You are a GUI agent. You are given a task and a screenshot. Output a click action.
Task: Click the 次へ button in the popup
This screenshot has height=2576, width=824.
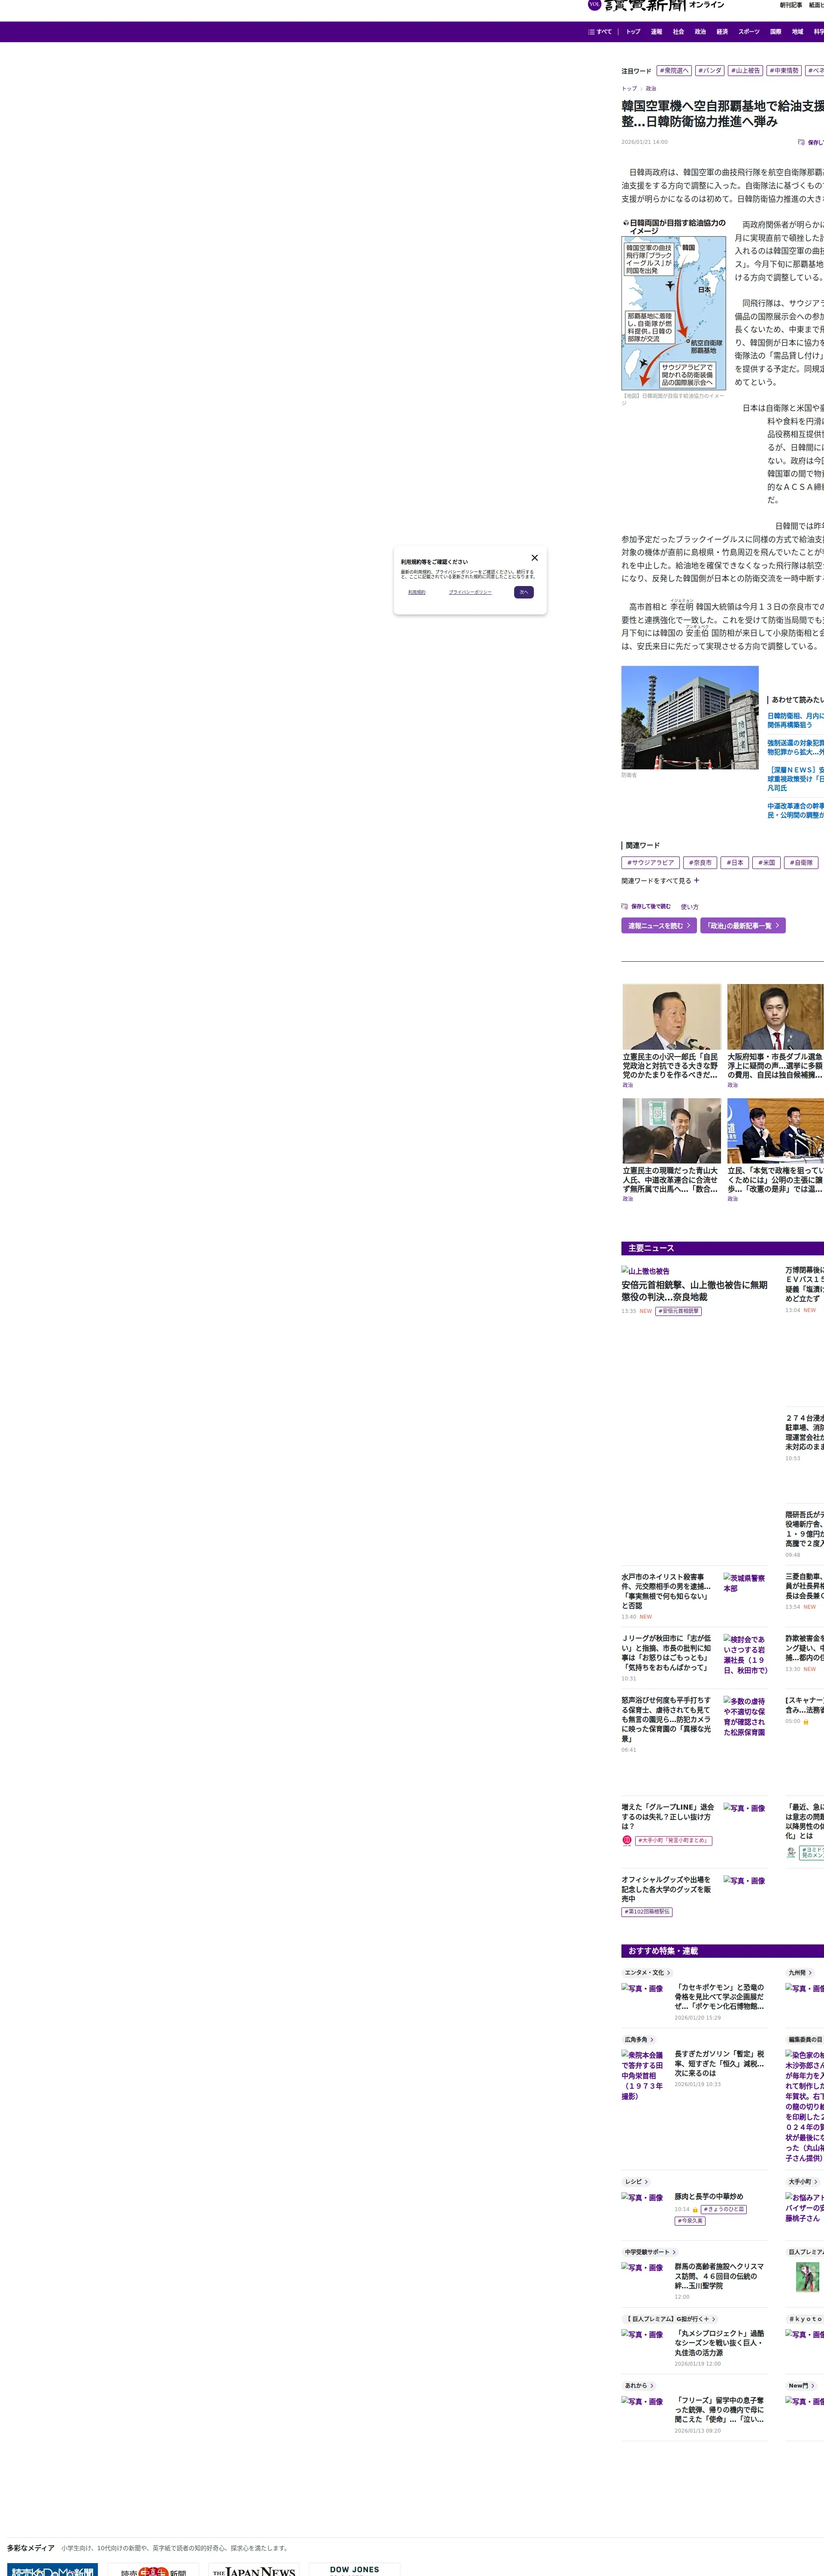coord(523,592)
